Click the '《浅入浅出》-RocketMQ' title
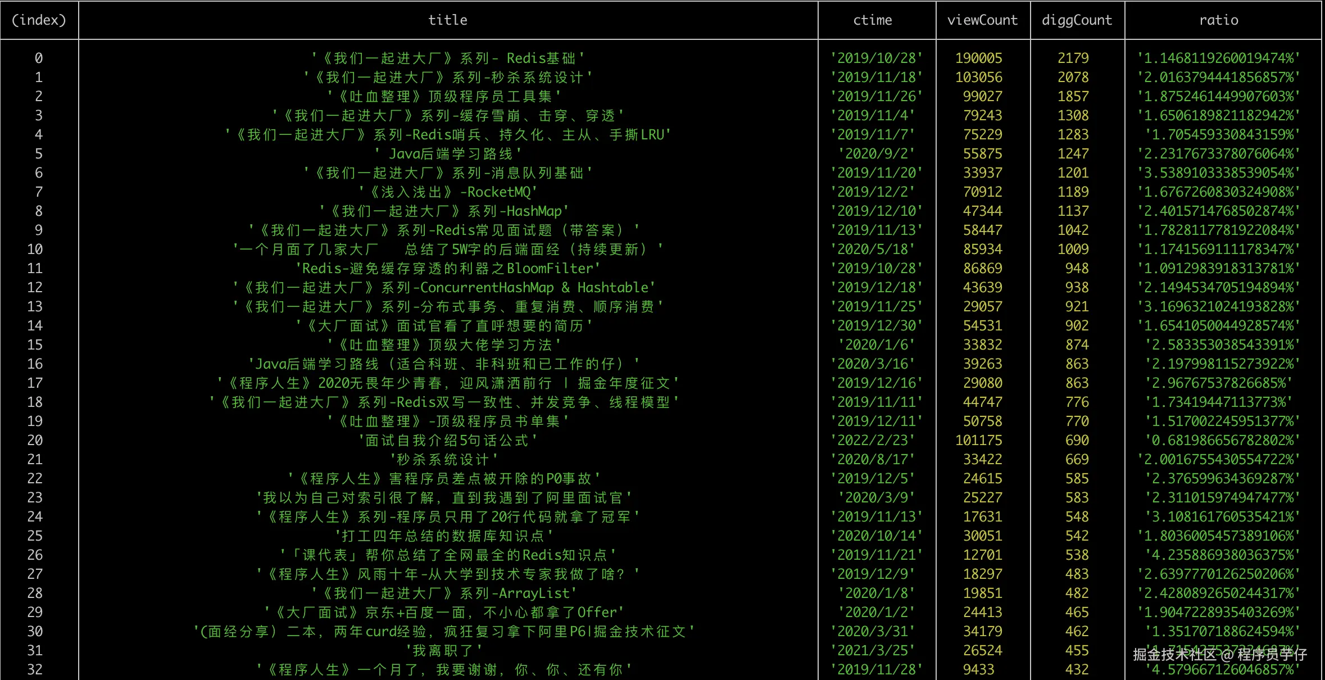Image resolution: width=1325 pixels, height=680 pixels. coord(447,192)
